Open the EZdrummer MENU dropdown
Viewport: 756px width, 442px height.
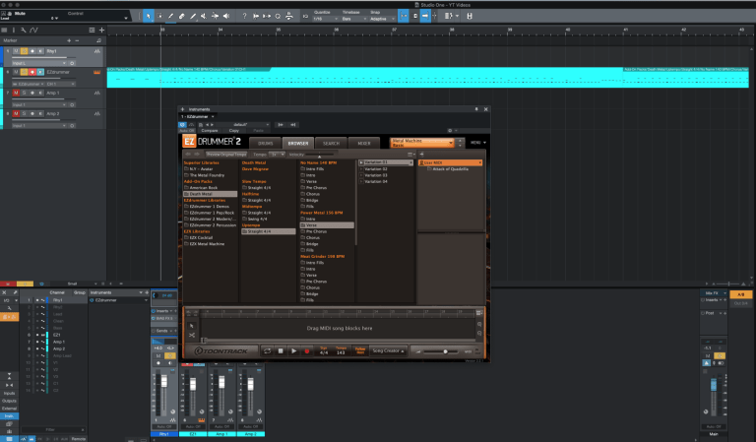[478, 143]
